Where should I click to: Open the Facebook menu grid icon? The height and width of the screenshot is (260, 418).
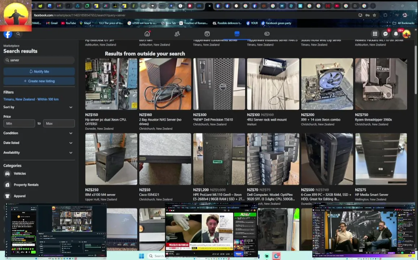click(x=375, y=34)
